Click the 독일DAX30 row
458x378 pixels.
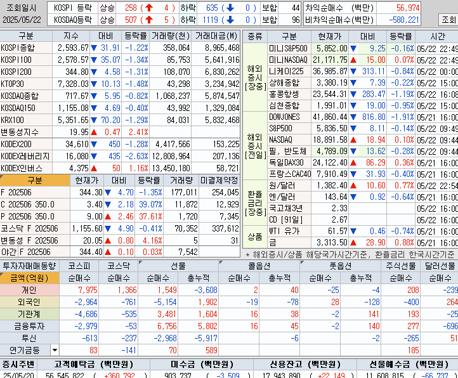coord(363,162)
